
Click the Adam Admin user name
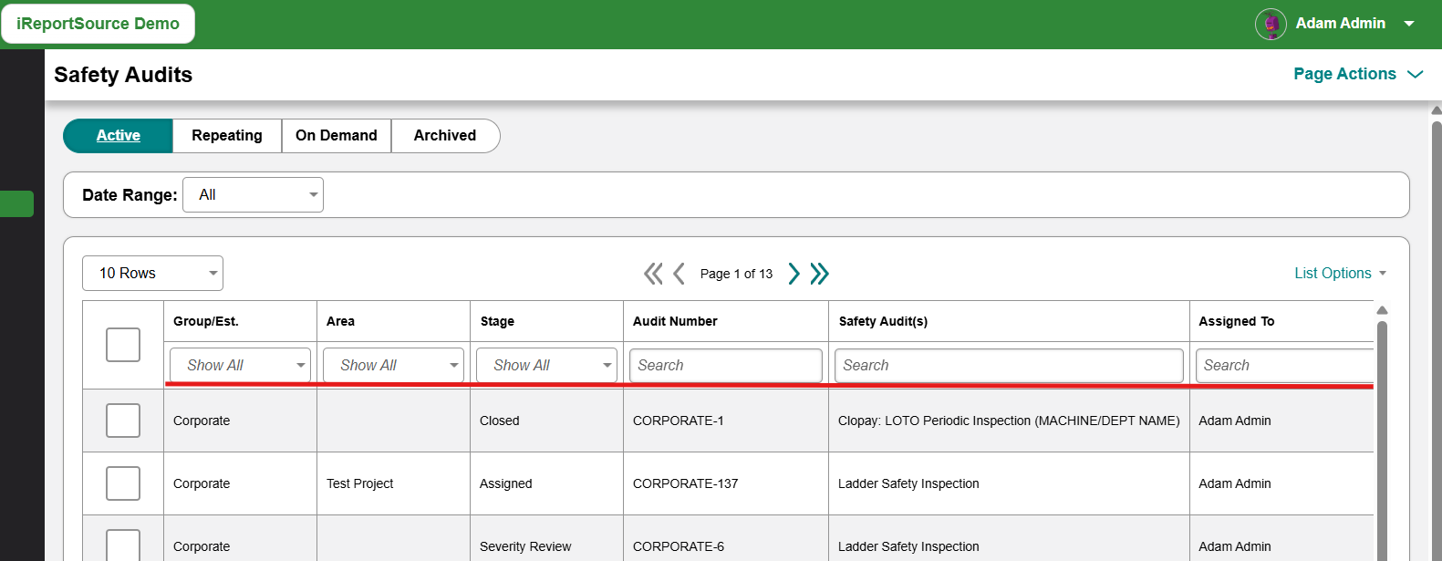coord(1340,24)
